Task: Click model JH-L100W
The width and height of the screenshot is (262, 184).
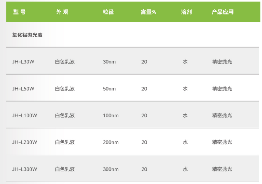Action: [x=25, y=115]
